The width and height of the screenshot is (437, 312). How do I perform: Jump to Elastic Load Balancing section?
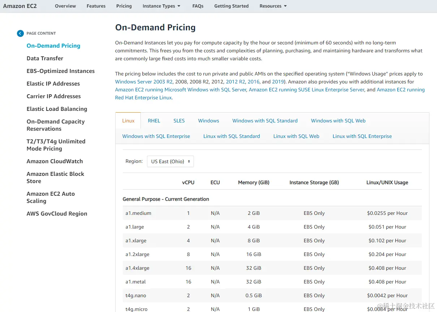tap(57, 109)
